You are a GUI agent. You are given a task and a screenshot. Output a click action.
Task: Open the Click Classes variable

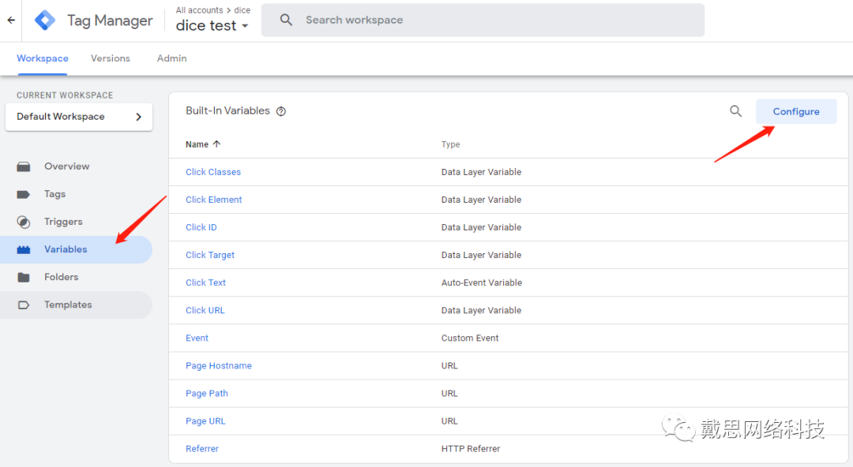[213, 172]
